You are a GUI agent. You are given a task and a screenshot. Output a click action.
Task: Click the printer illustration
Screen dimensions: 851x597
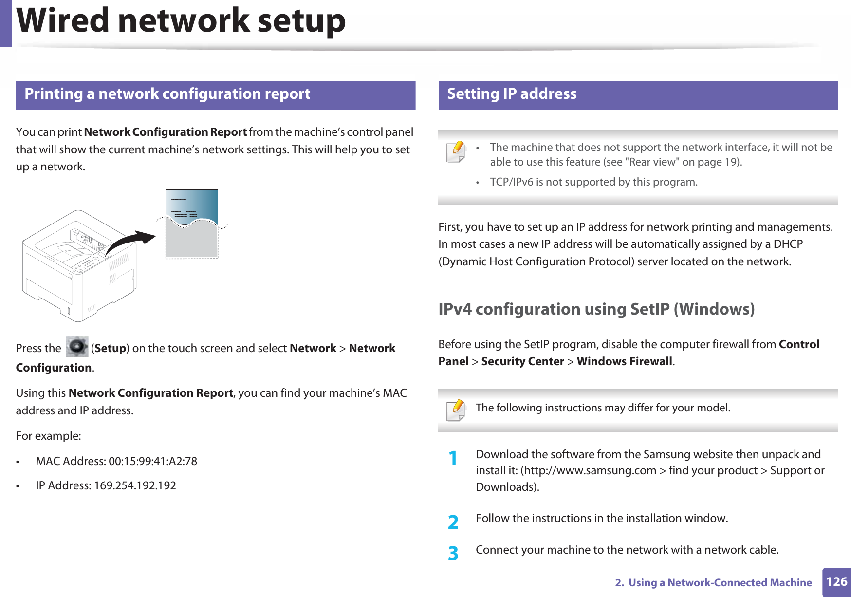click(x=78, y=265)
